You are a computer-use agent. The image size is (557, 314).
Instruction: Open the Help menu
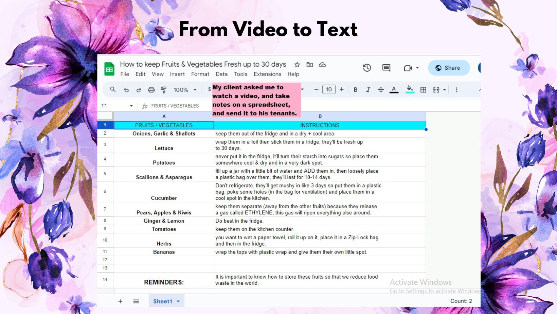pos(293,74)
